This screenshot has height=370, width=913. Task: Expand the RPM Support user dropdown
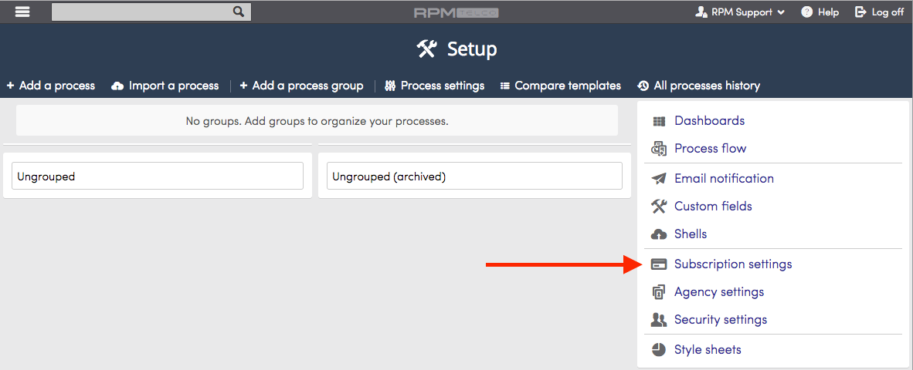tap(740, 12)
